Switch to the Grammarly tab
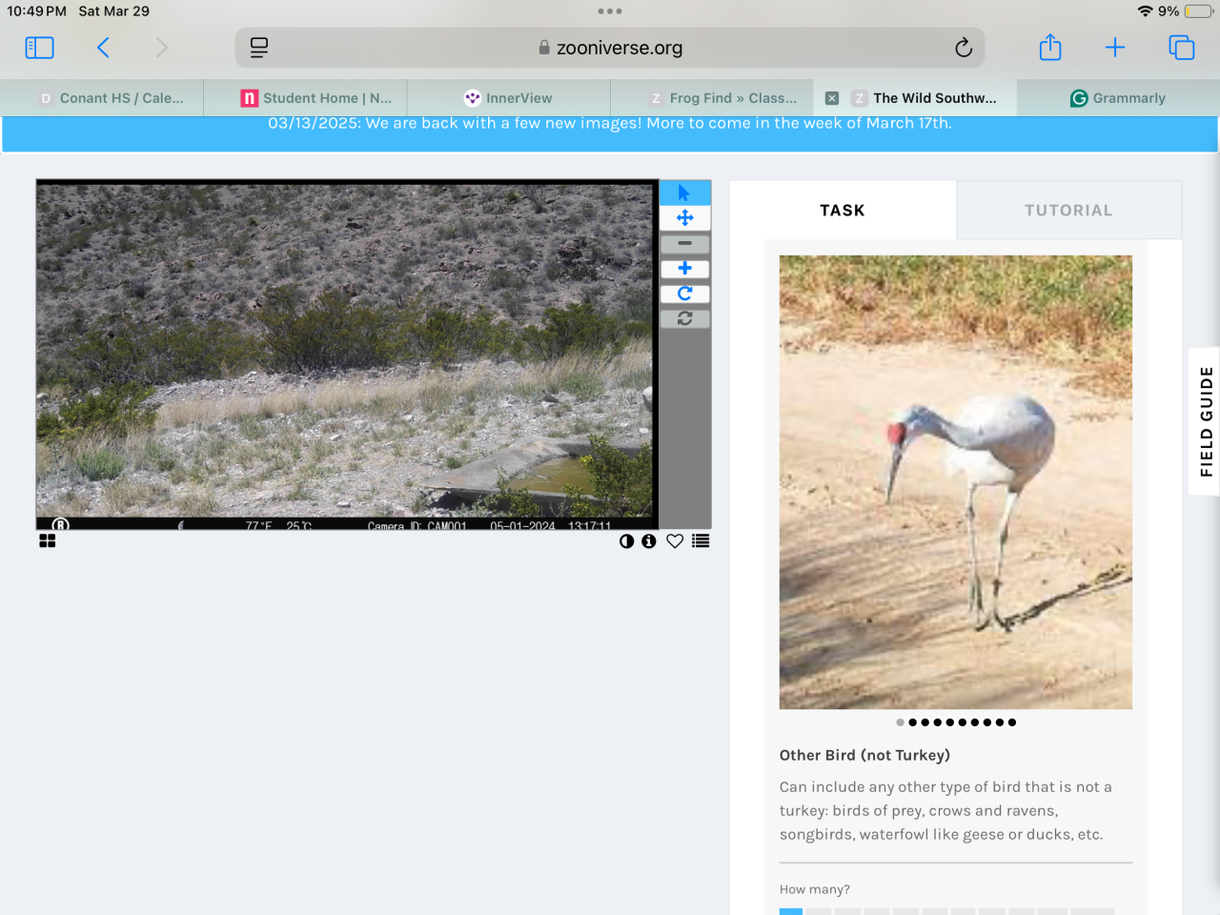Image resolution: width=1220 pixels, height=915 pixels. click(x=1118, y=98)
